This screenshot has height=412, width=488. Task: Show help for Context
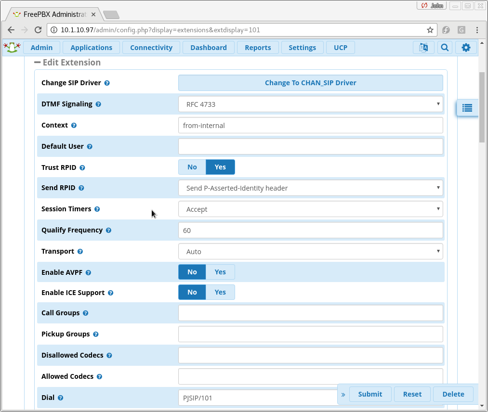pos(74,125)
